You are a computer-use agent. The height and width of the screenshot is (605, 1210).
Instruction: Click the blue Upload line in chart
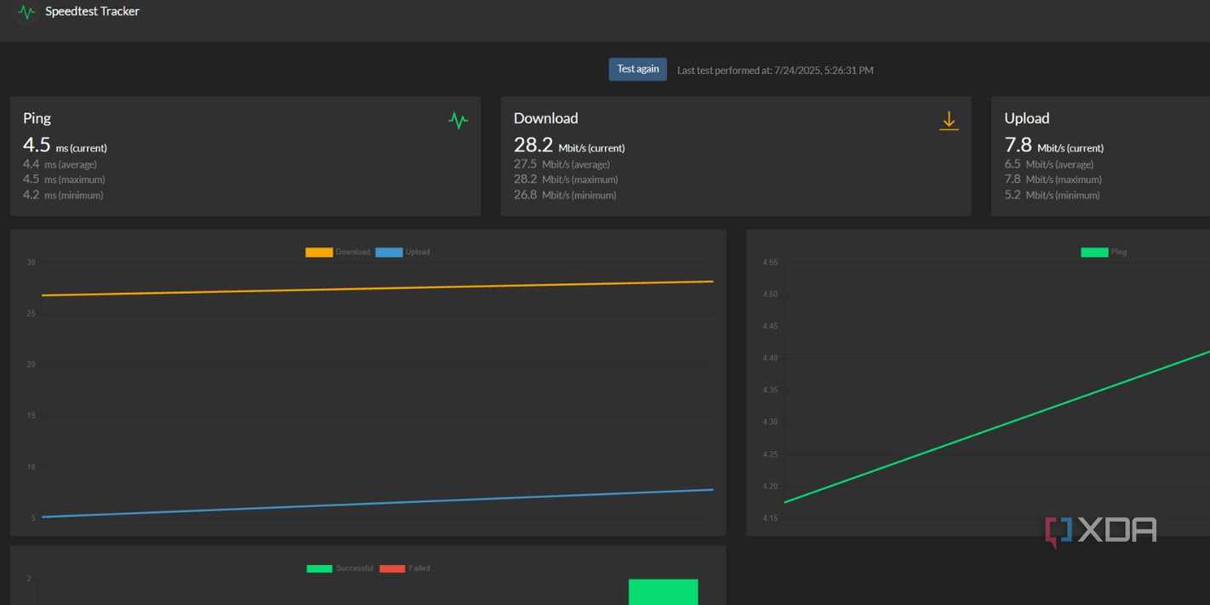point(377,503)
